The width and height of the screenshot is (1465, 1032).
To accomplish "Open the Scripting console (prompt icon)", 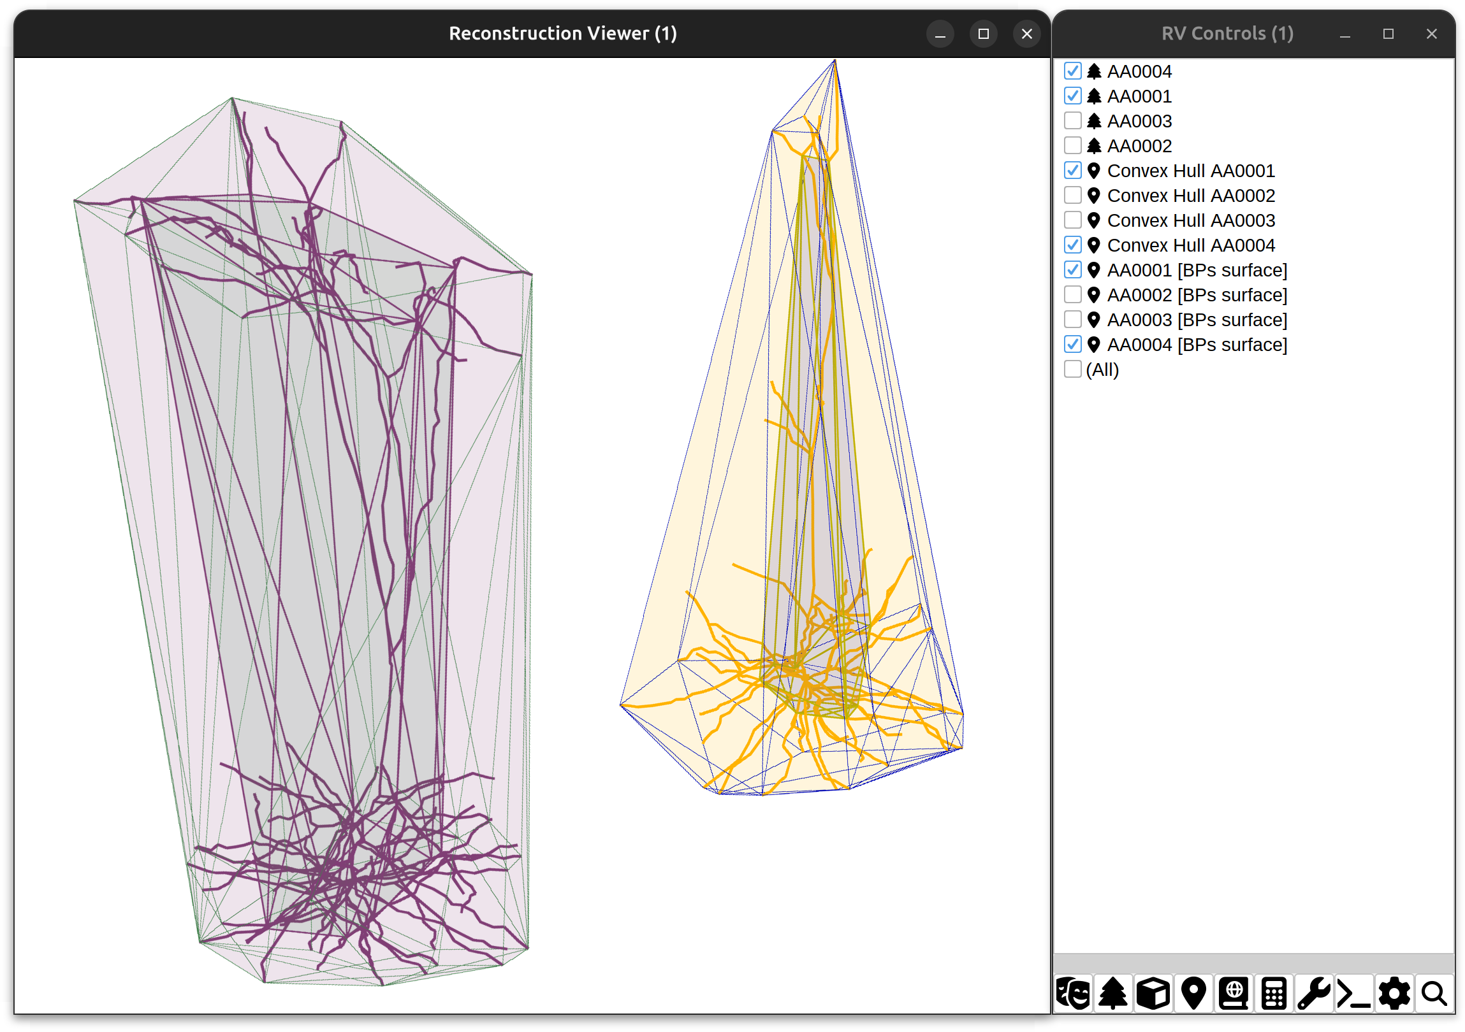I will tap(1354, 993).
